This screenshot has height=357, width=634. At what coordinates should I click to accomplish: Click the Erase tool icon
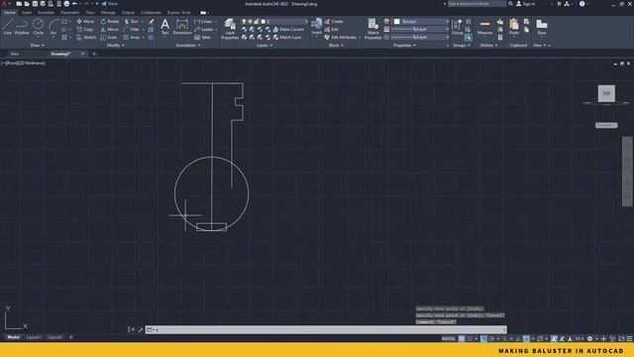(152, 22)
